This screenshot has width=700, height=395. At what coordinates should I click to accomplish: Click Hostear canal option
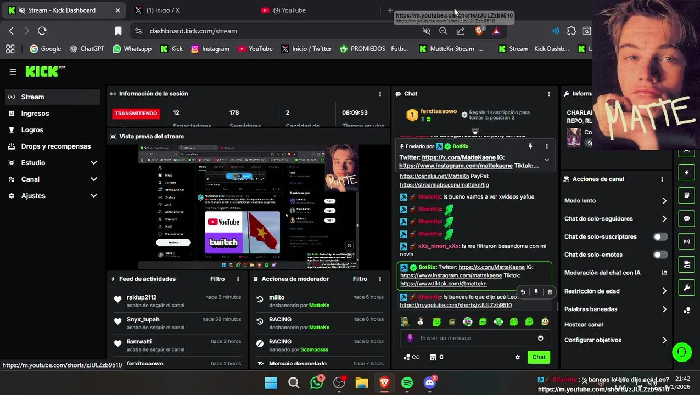(x=584, y=325)
